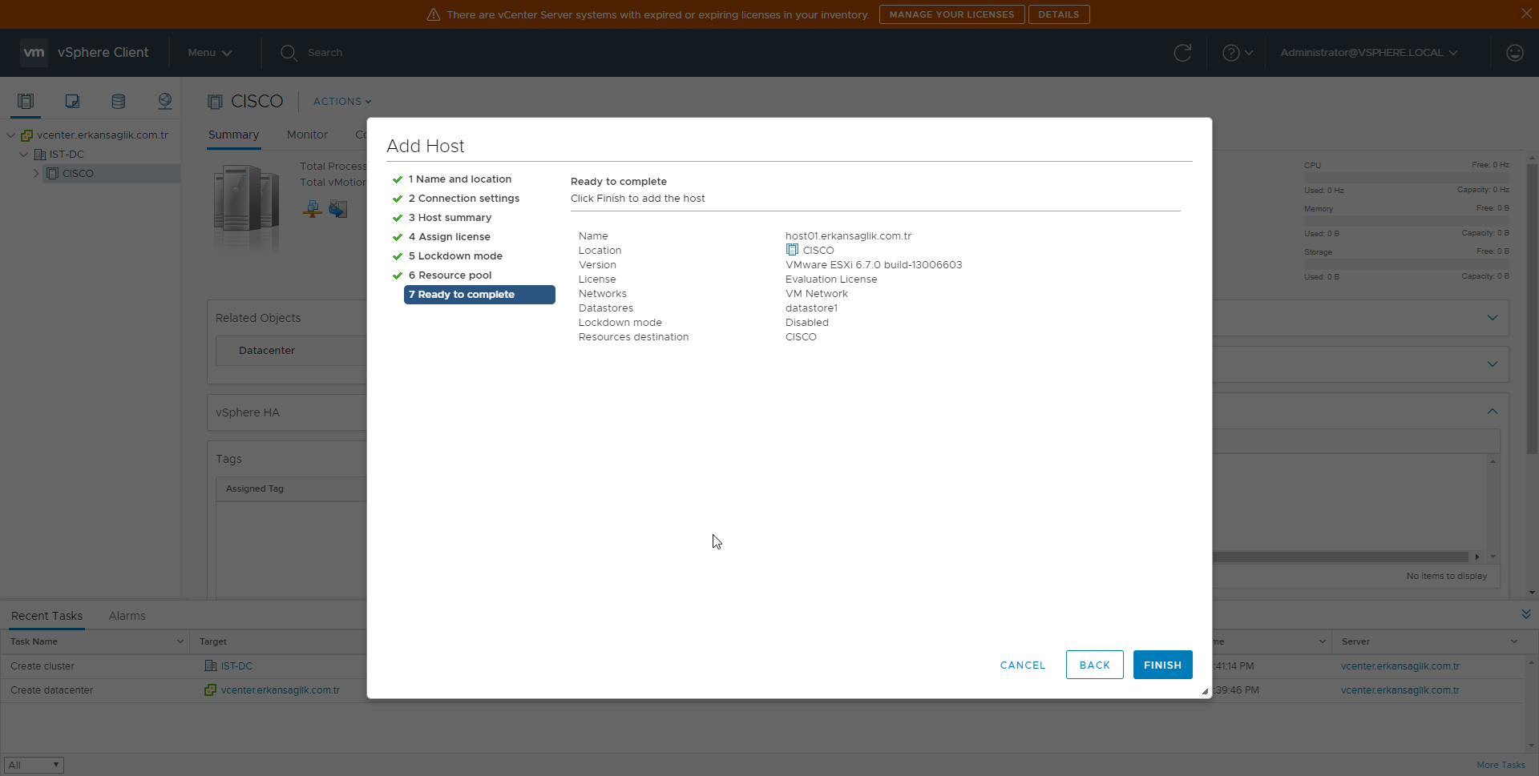The height and width of the screenshot is (776, 1539).
Task: Cancel the Add Host wizard
Action: [x=1023, y=665]
